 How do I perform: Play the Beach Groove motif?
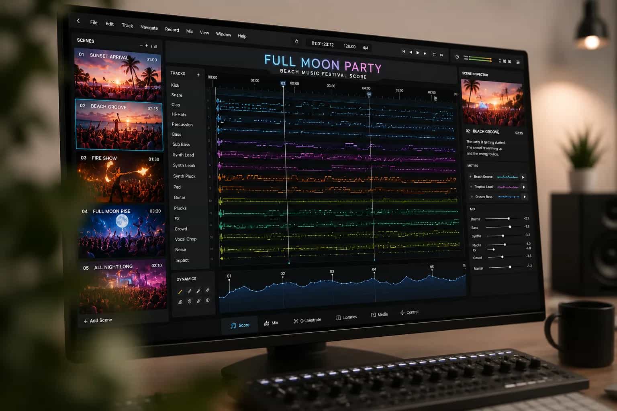tap(523, 177)
